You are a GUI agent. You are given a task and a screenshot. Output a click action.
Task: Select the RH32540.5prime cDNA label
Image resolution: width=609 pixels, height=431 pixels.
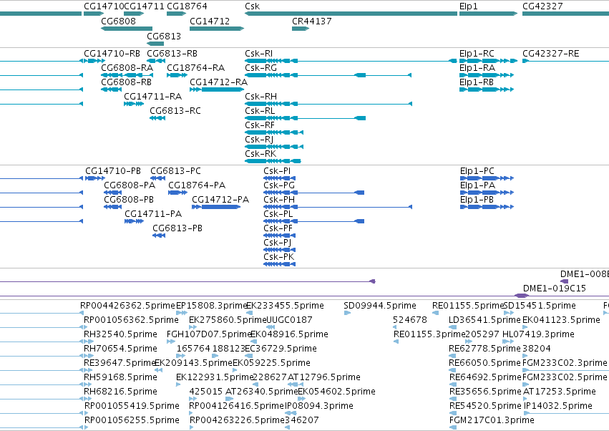coord(120,334)
